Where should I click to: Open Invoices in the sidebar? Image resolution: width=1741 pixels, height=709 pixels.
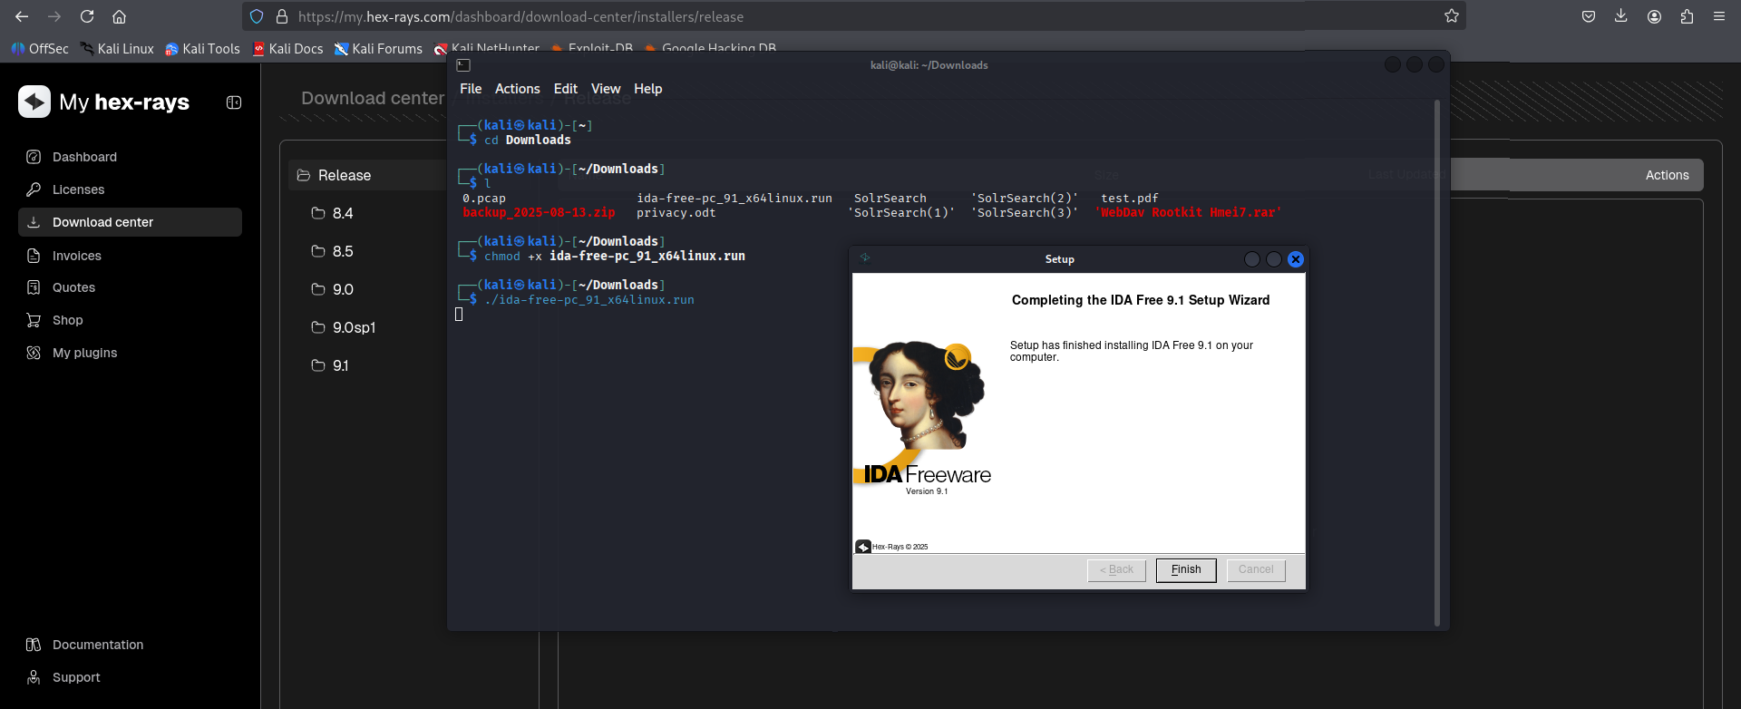(130, 256)
